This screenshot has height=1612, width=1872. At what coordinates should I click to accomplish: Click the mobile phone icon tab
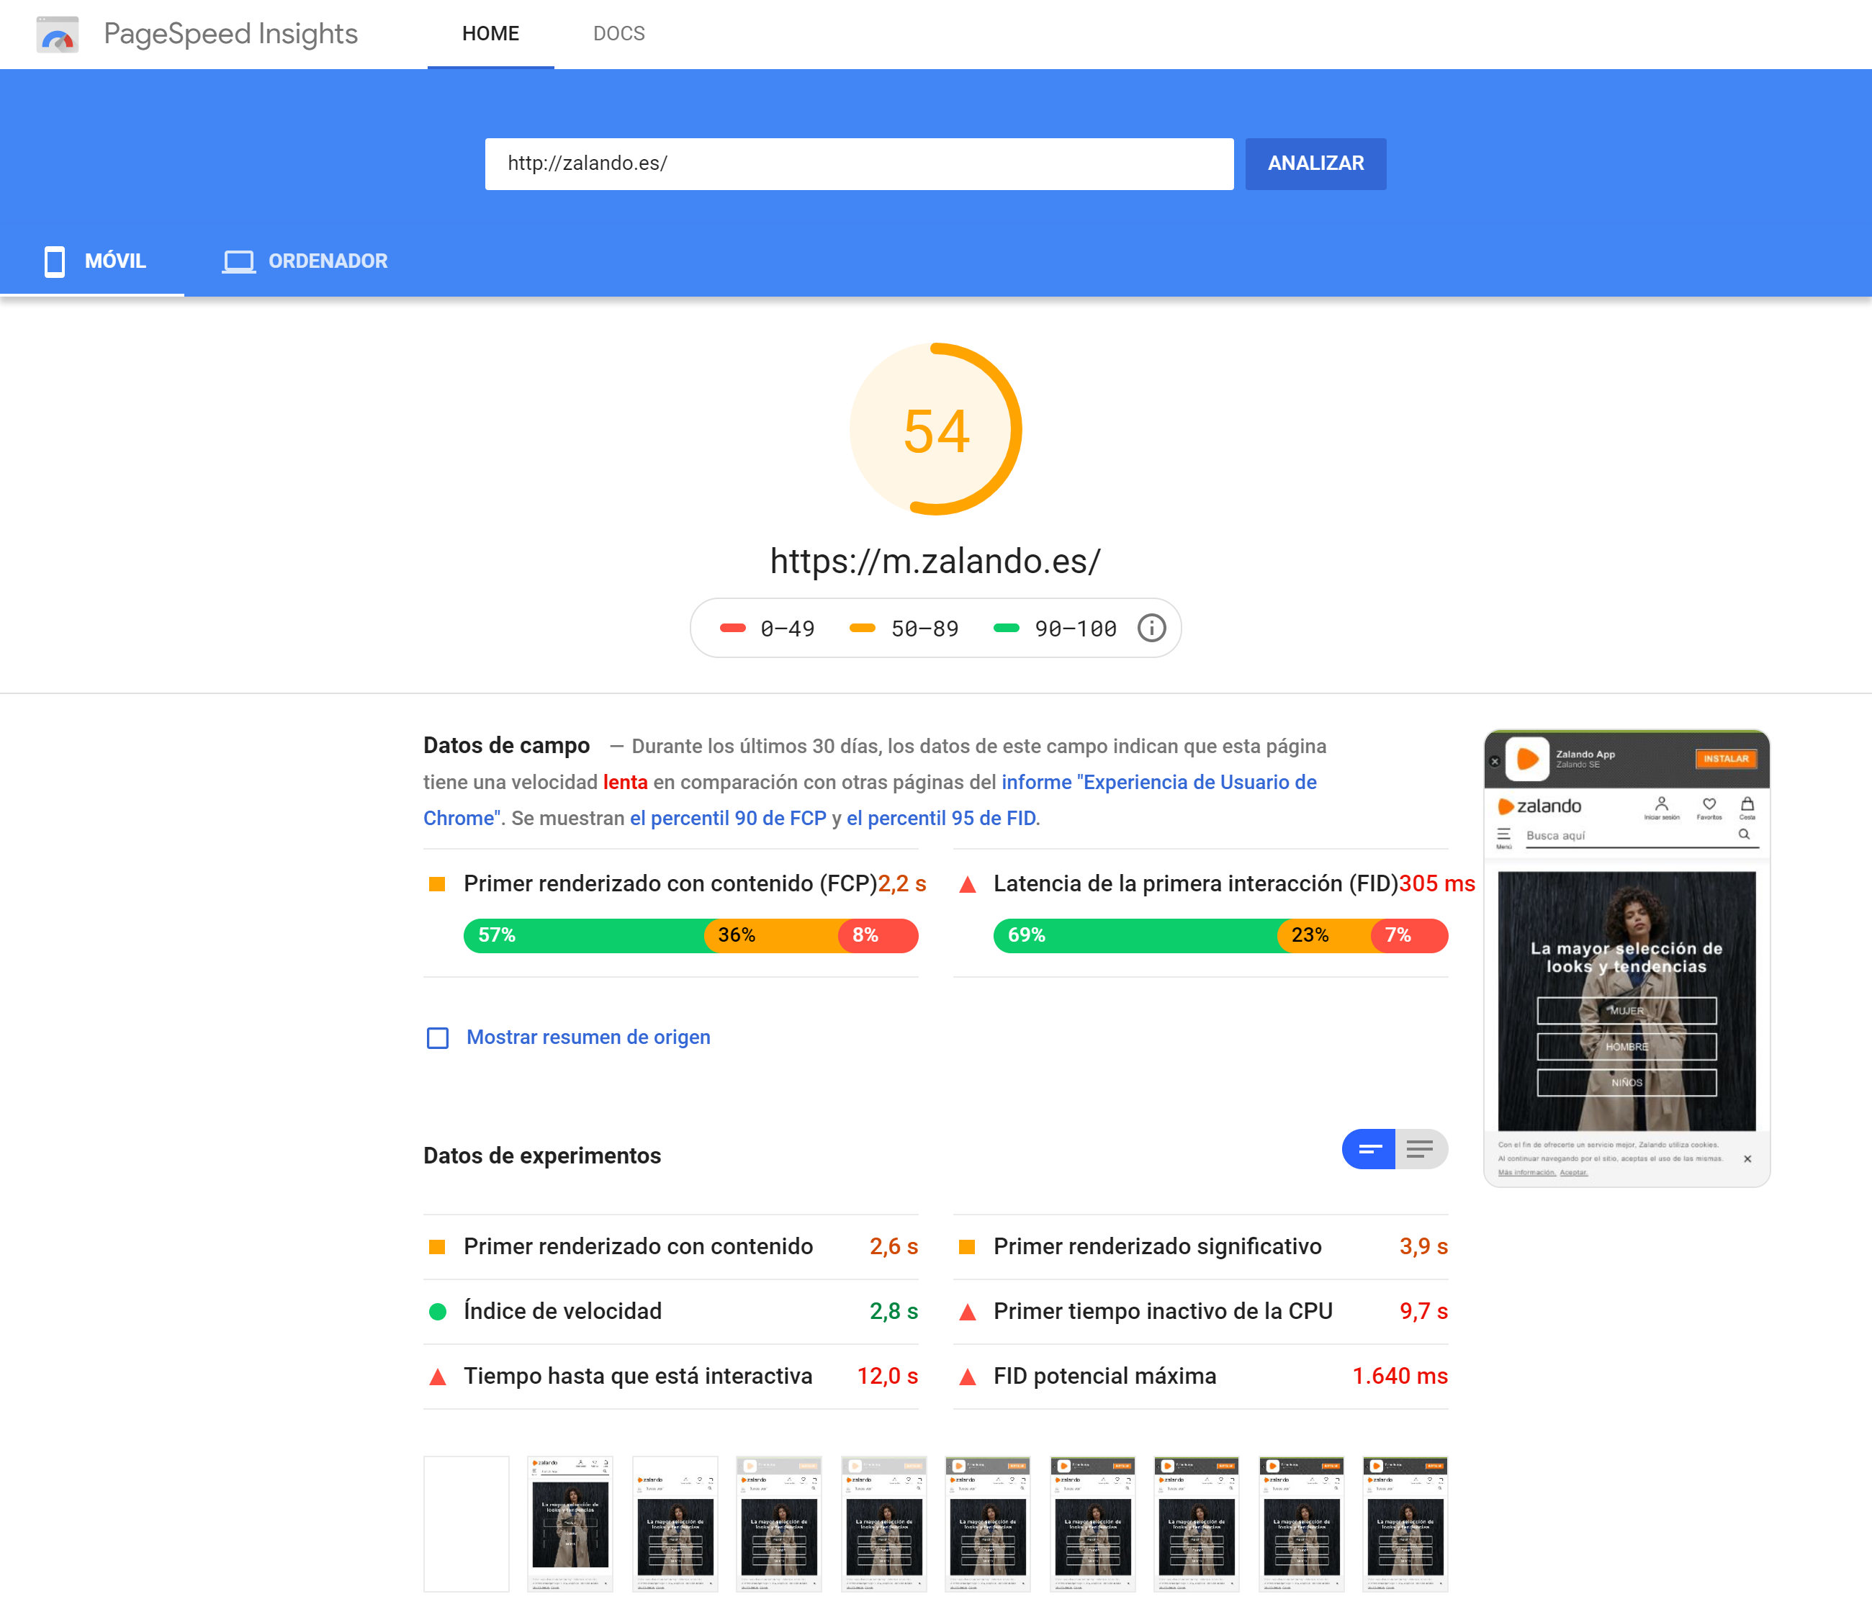[54, 261]
